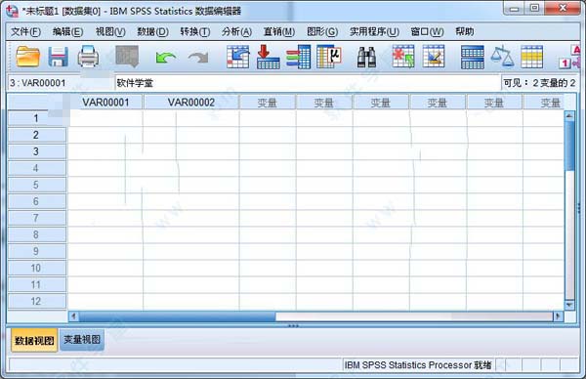
Task: Toggle Value labels icon at toolbar end
Action: coord(570,57)
